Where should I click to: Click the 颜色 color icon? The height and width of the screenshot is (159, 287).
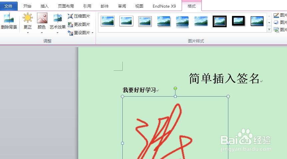(x=42, y=18)
